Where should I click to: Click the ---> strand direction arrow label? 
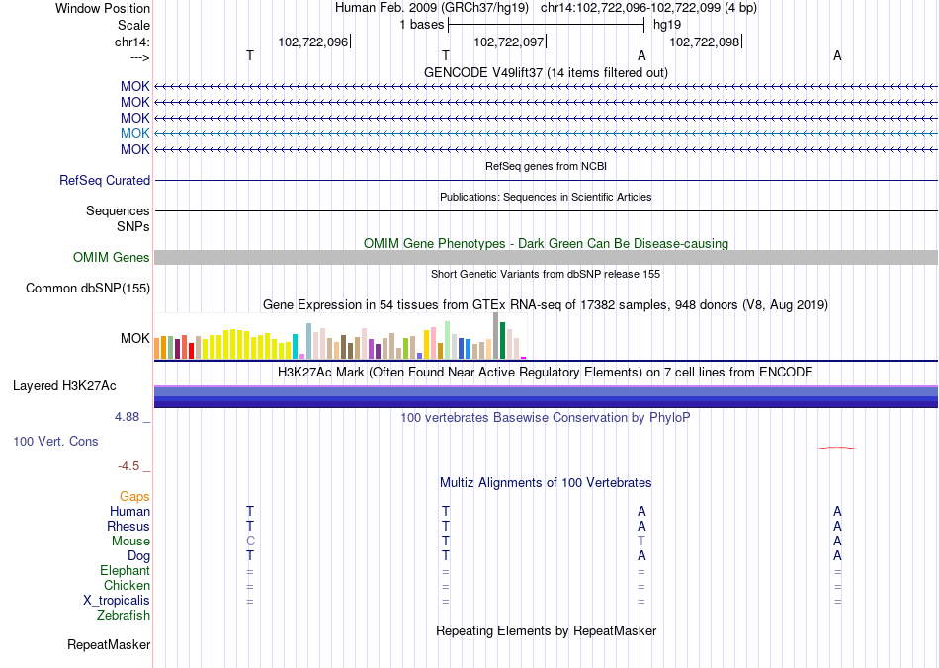point(140,57)
